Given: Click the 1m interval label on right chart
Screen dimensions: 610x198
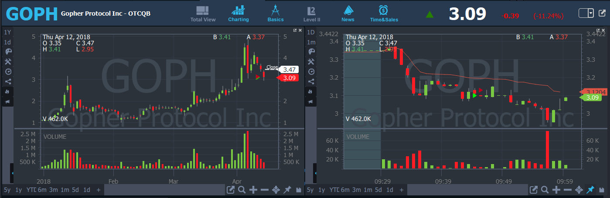Looking at the screenshot, I should [311, 42].
